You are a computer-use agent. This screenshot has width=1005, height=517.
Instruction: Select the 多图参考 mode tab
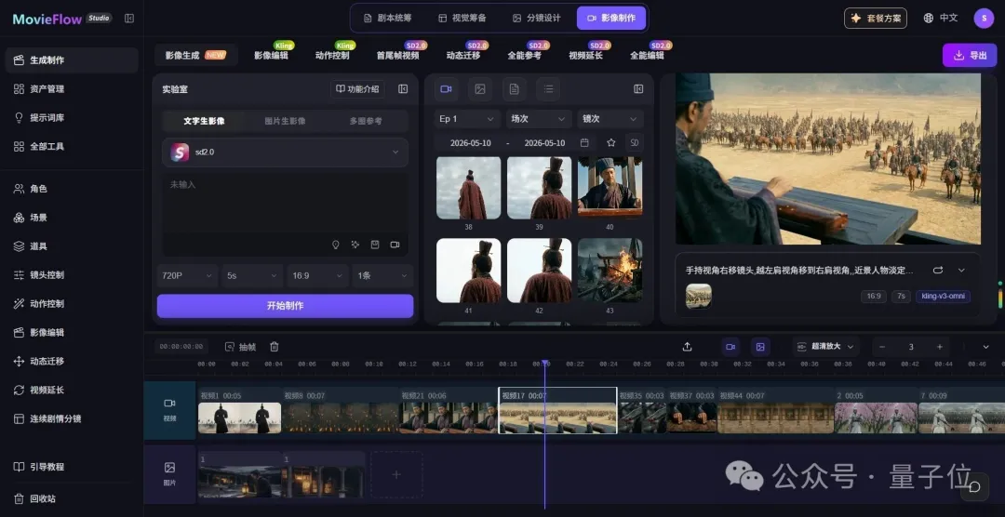366,121
